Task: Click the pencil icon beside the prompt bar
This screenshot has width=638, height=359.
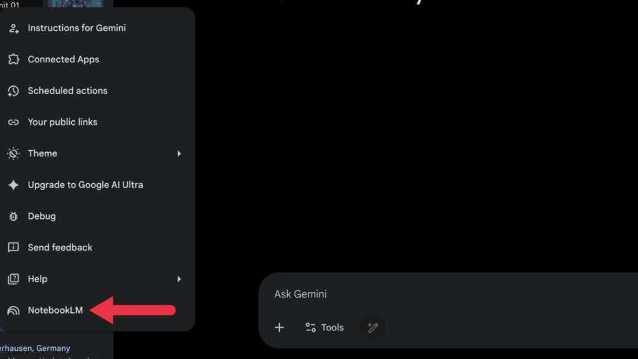Action: tap(373, 327)
